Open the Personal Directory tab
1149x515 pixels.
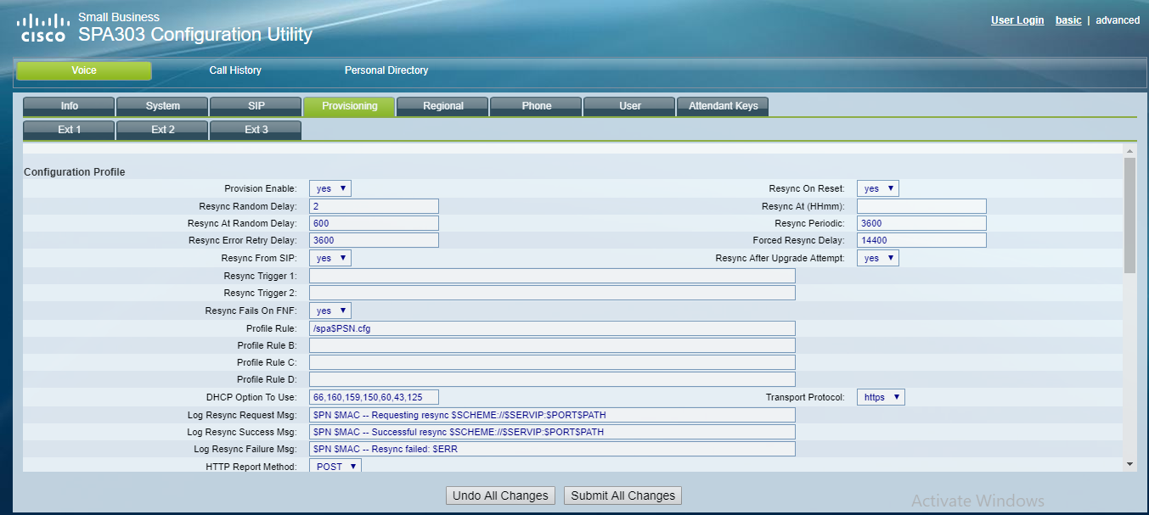click(386, 70)
